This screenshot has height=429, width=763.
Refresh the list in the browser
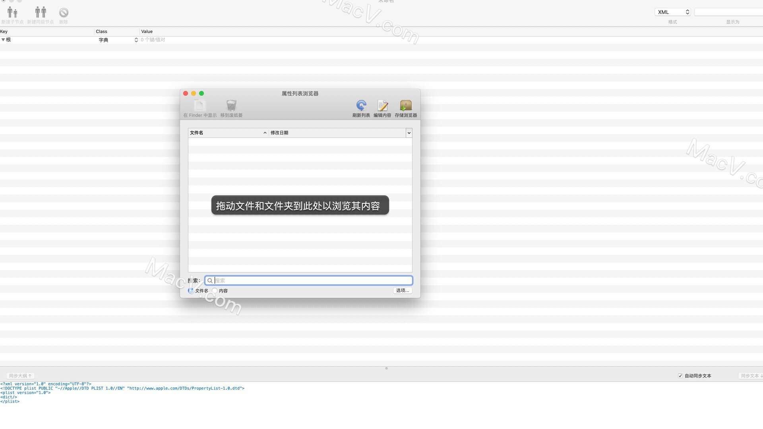pos(361,105)
